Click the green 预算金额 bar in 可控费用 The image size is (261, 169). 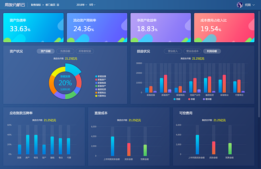point(230,148)
